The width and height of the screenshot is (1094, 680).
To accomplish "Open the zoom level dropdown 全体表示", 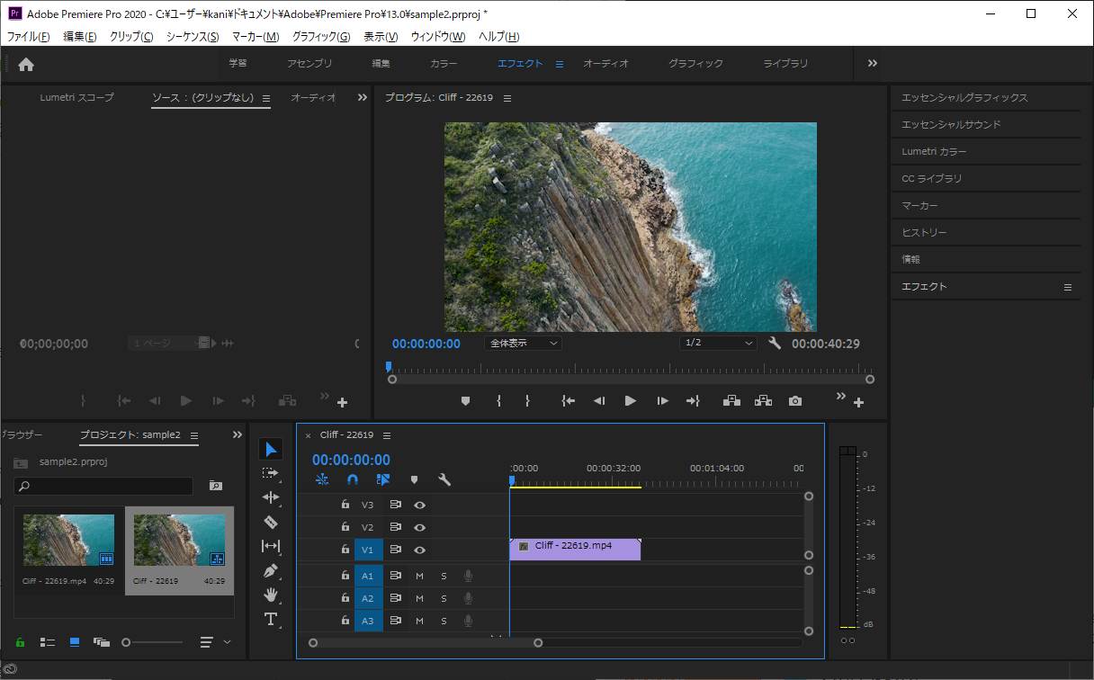I will 523,343.
